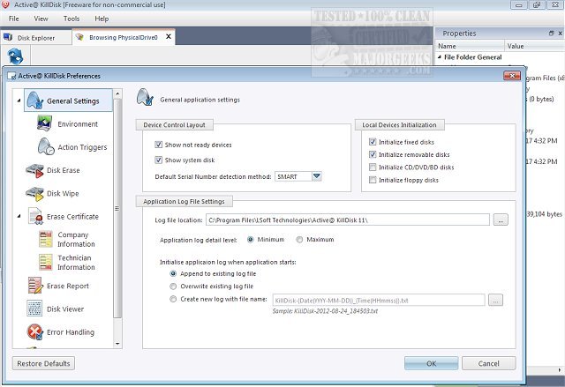Open the View menu
565x387 pixels.
pyautogui.click(x=41, y=19)
